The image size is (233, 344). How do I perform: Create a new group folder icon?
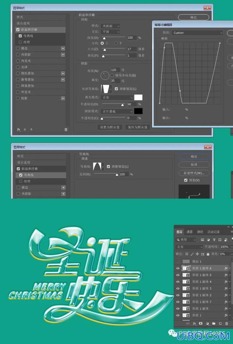click(x=214, y=324)
